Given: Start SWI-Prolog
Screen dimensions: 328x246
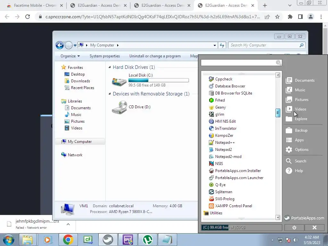Looking at the screenshot, I should [x=222, y=199].
